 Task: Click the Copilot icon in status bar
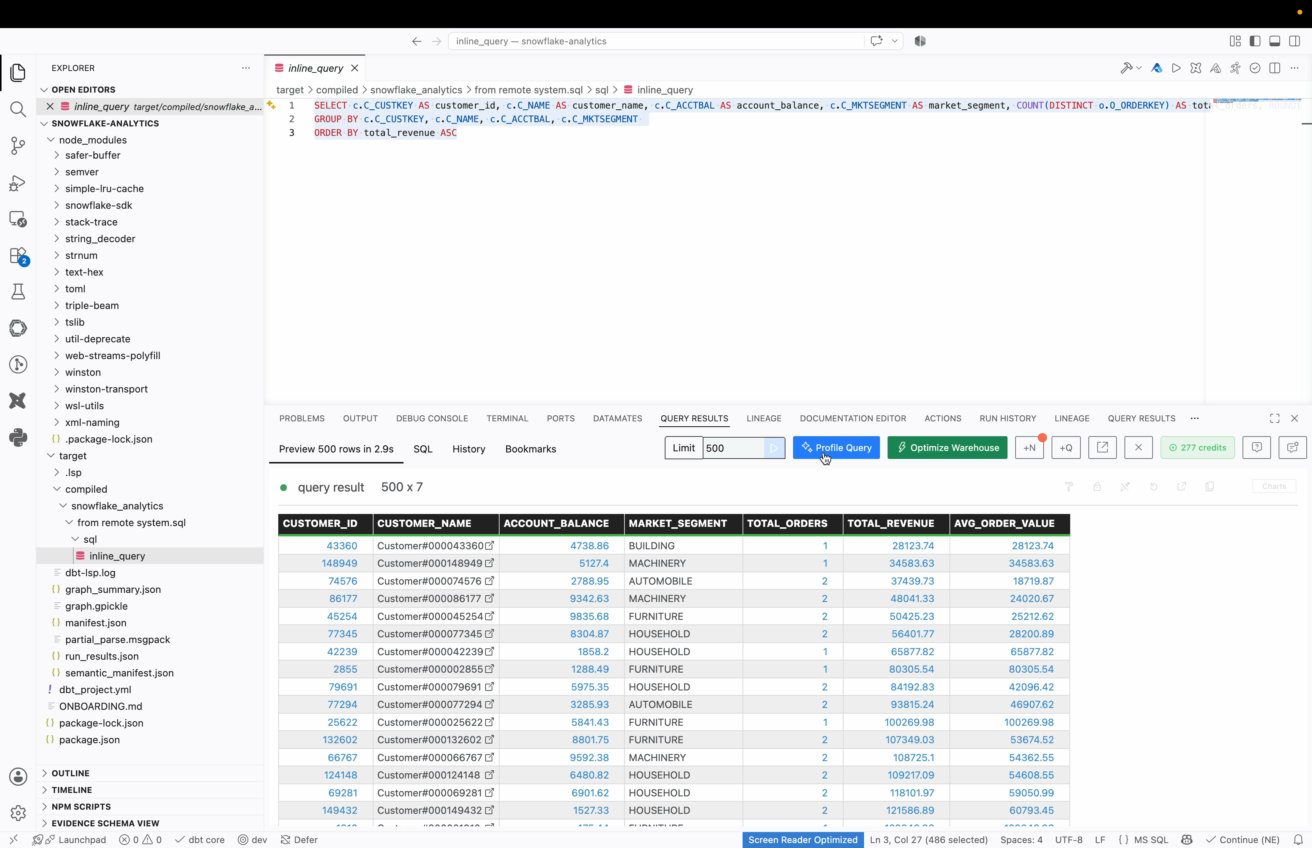coord(1187,840)
